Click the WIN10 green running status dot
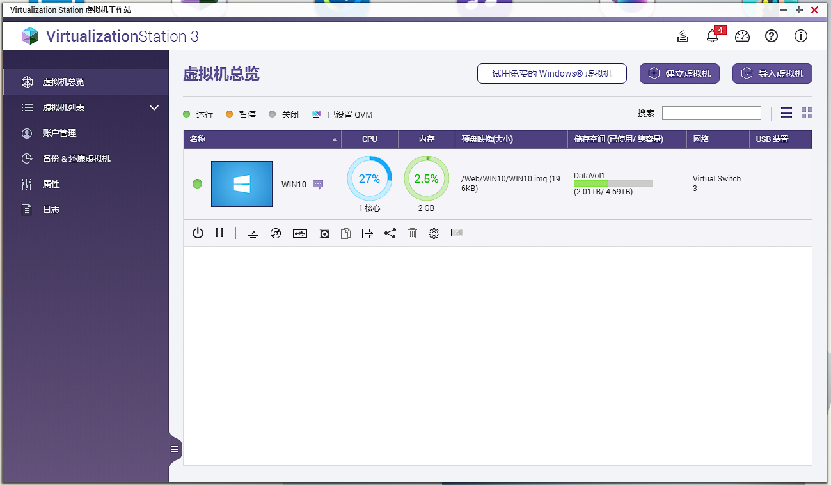Screen dimensions: 831x485 click(x=197, y=184)
